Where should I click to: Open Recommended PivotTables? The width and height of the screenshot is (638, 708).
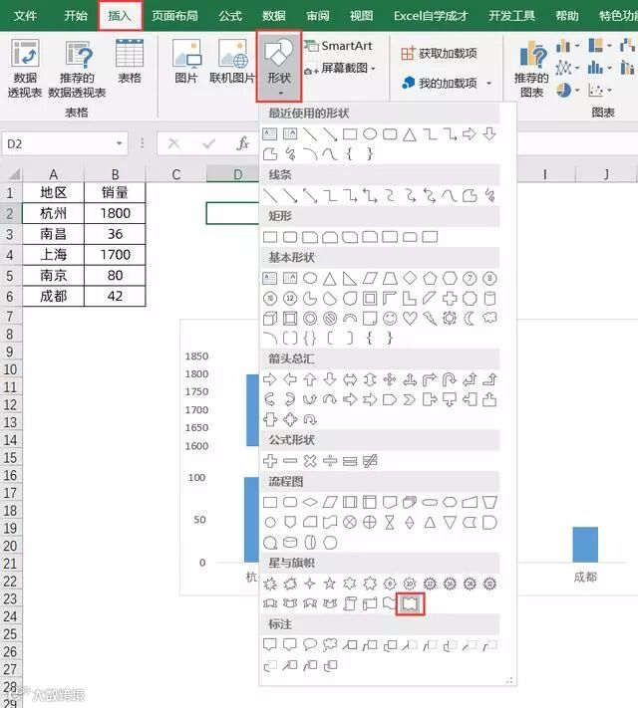(x=77, y=68)
